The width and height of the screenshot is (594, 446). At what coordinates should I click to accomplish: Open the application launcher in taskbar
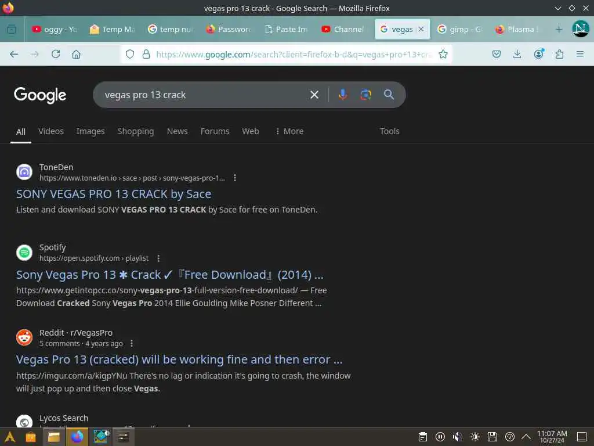click(x=10, y=437)
